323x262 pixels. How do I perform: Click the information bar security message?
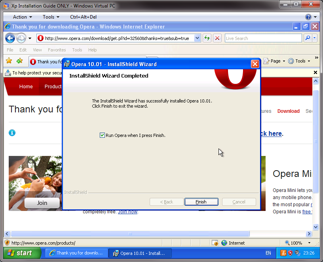pos(37,73)
